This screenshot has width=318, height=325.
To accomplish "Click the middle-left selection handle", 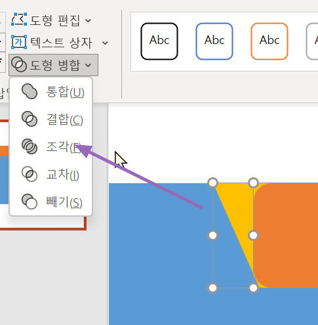I will coord(212,236).
